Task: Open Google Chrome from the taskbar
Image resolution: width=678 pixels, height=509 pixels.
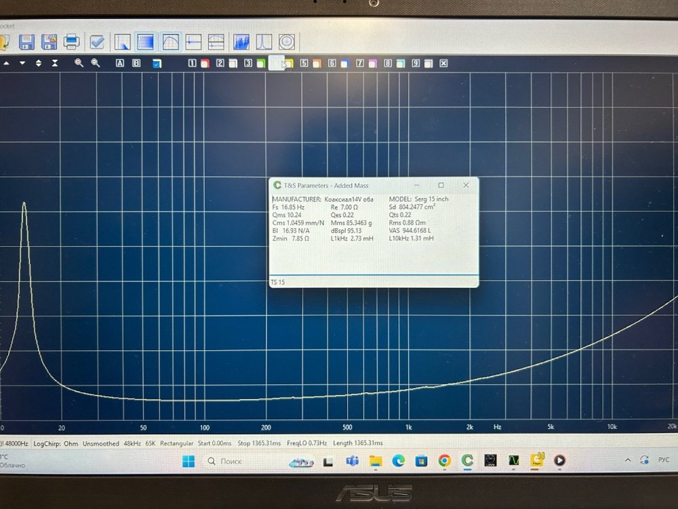Action: coord(444,461)
